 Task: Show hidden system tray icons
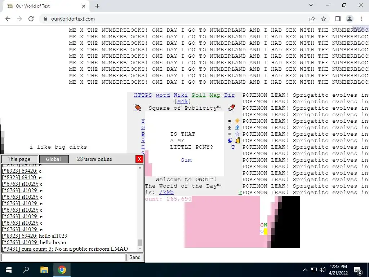tap(305, 270)
